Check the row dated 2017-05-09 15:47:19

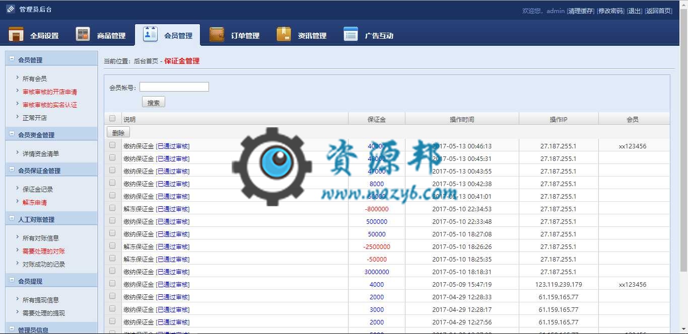pyautogui.click(x=112, y=283)
